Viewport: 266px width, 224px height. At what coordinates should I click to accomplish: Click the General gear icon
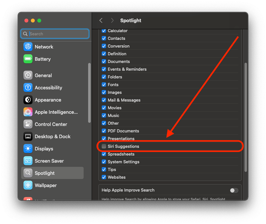coord(28,75)
